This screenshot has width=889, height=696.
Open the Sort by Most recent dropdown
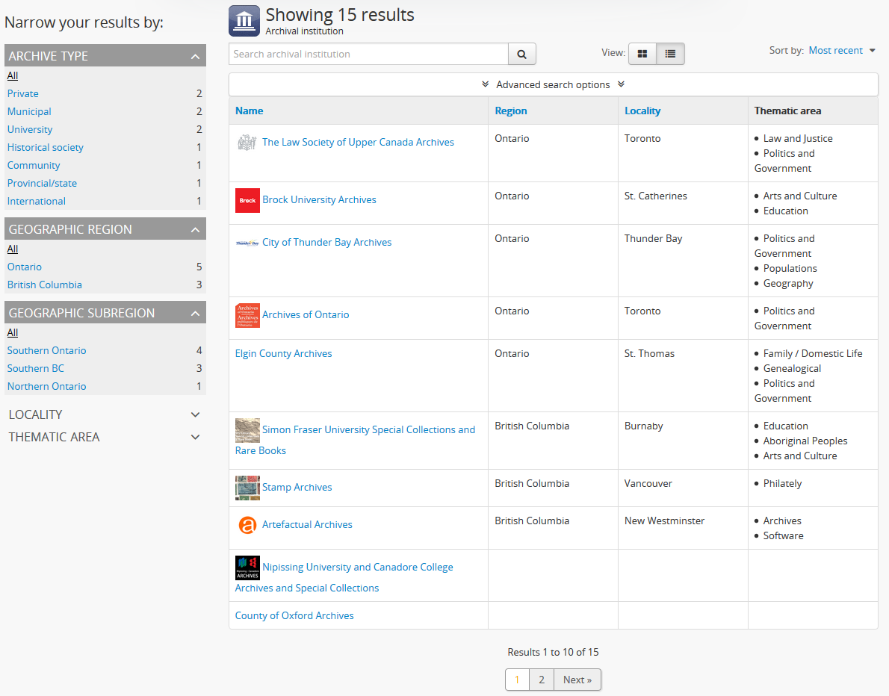pyautogui.click(x=841, y=51)
